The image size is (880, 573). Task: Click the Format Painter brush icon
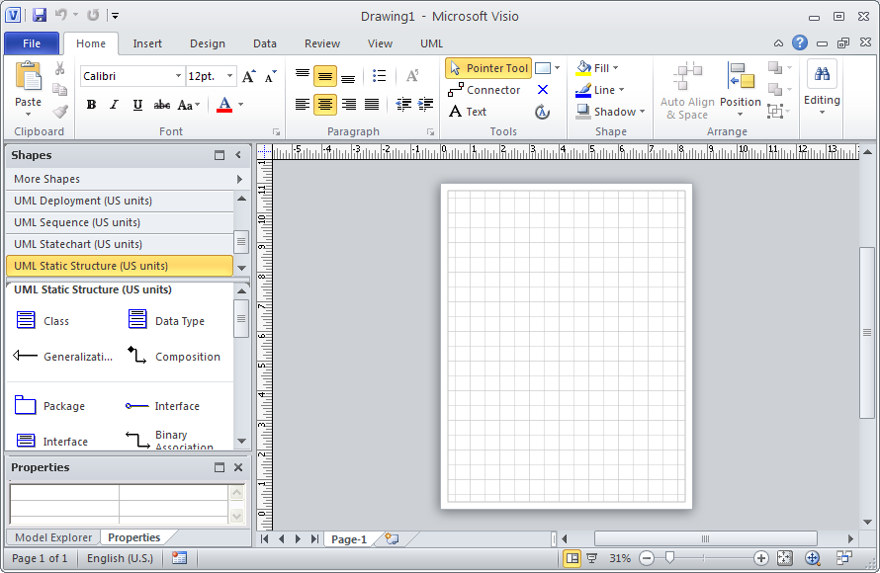tap(59, 112)
